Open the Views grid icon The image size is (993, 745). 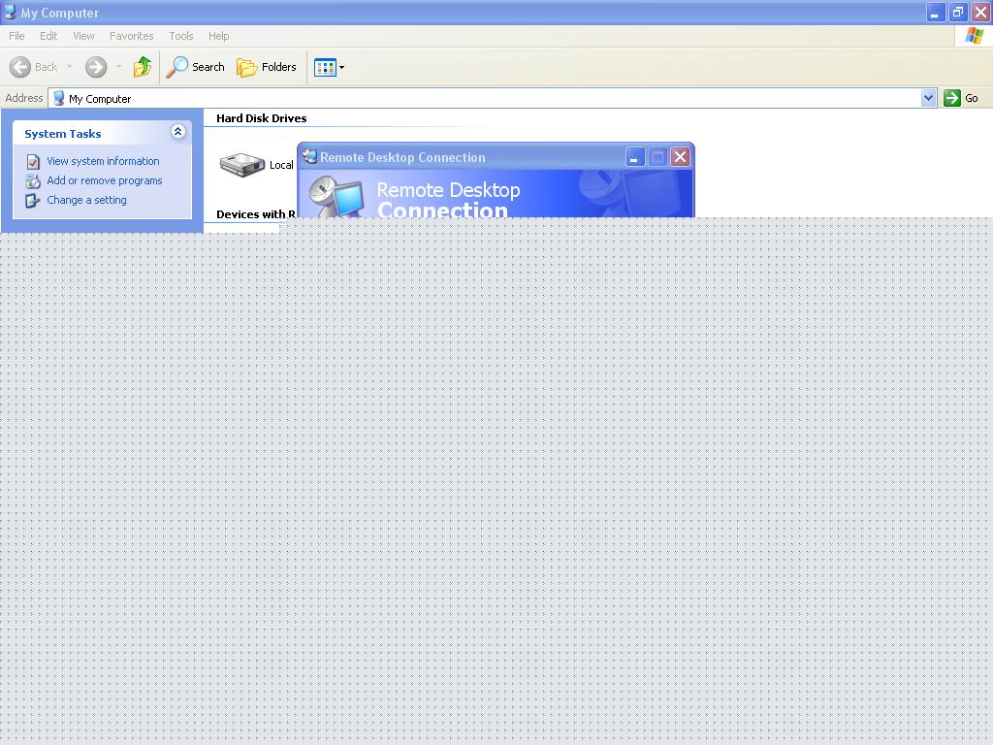[325, 67]
